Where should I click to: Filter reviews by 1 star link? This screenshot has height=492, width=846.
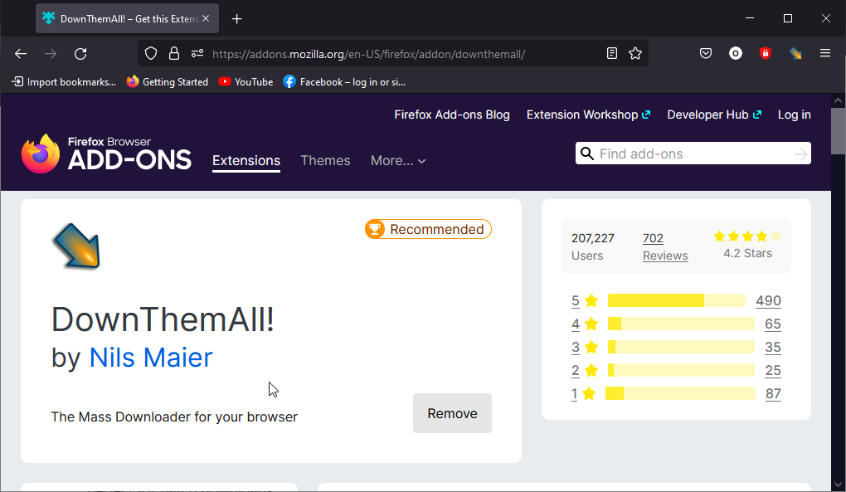tap(575, 393)
